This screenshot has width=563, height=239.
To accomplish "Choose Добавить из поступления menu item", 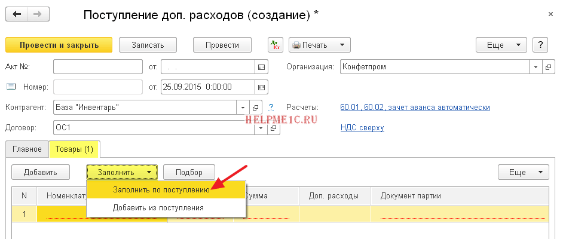I will tap(166, 207).
